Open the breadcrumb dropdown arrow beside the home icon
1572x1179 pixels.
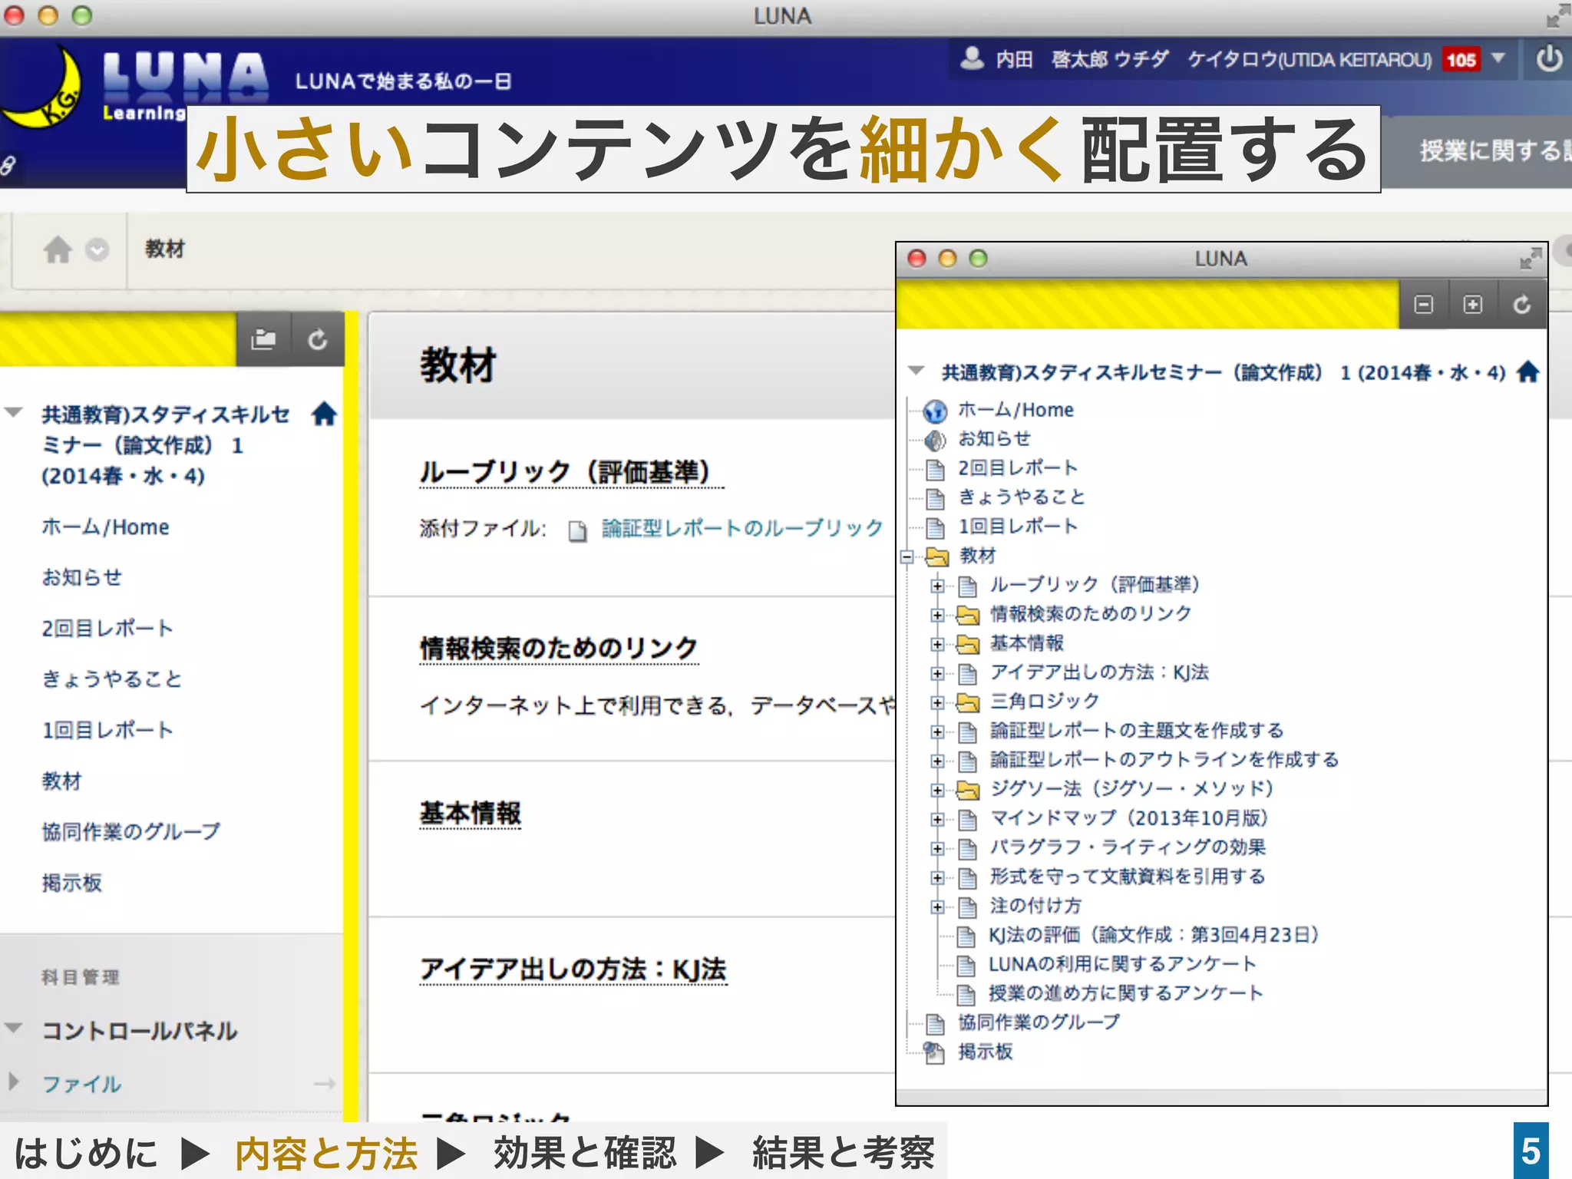(97, 249)
